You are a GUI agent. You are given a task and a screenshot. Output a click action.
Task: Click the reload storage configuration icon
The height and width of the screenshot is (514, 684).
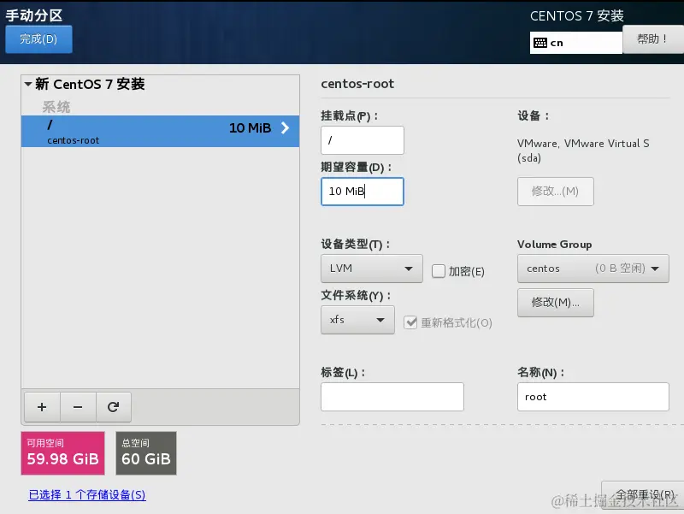tap(114, 407)
